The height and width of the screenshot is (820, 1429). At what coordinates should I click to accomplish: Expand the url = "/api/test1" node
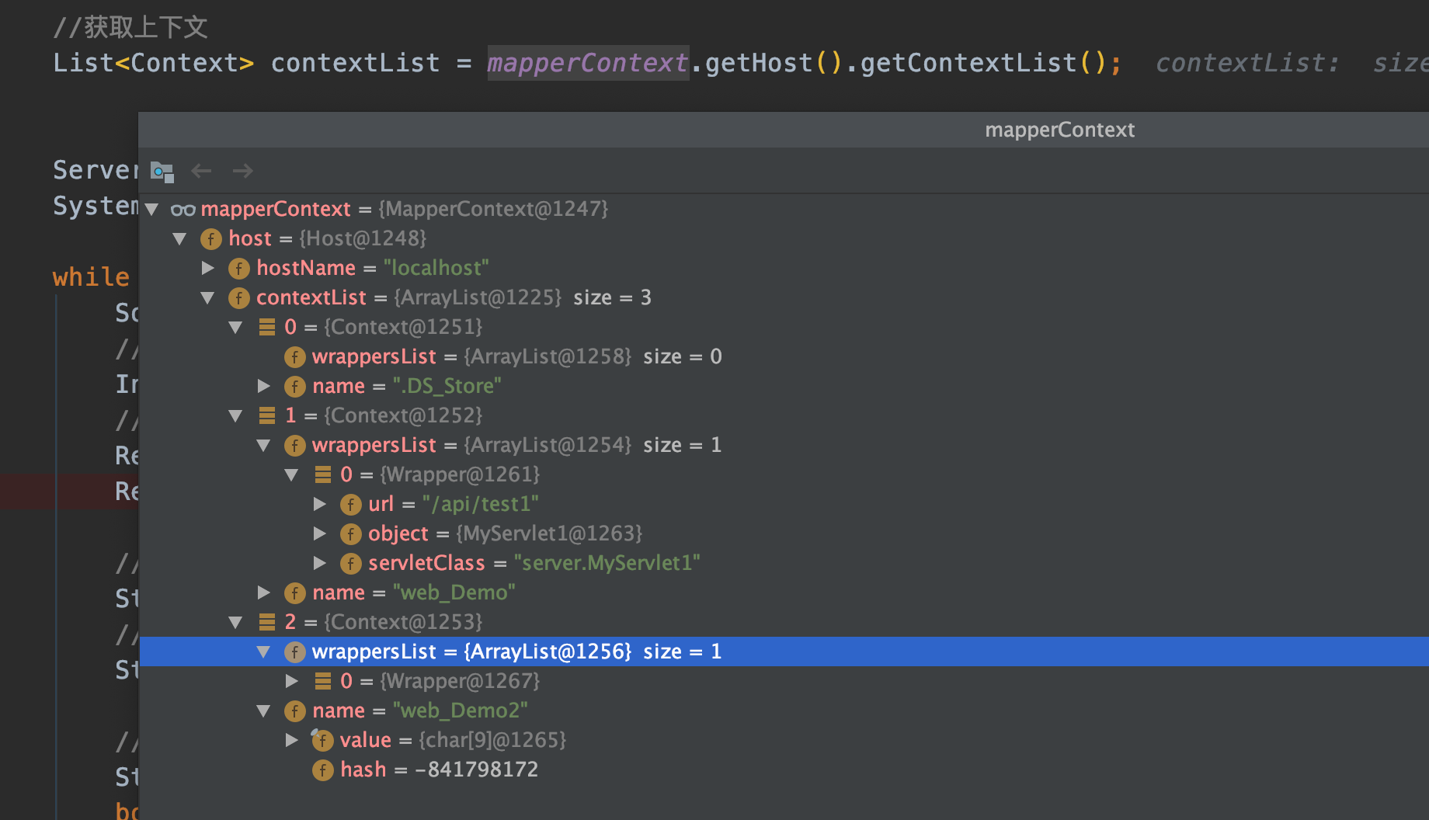pos(320,504)
